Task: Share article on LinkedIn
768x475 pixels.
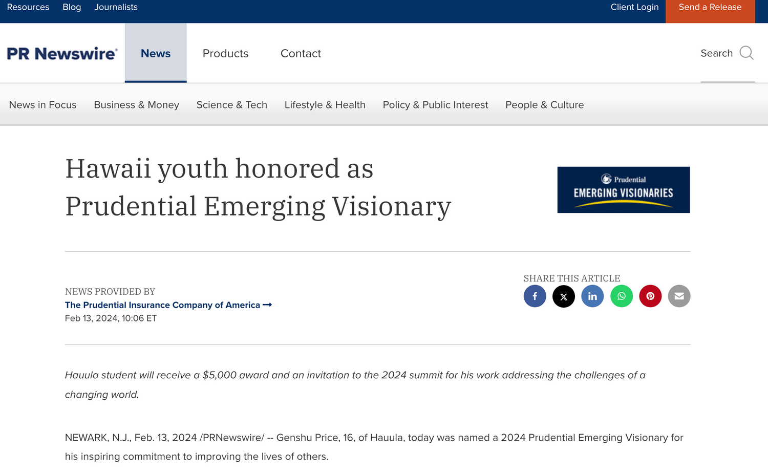Action: pyautogui.click(x=592, y=296)
